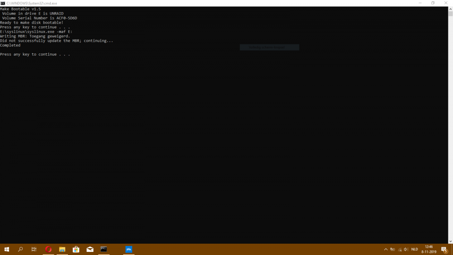
Task: Switch the NLD input language indicator
Action: [414, 249]
